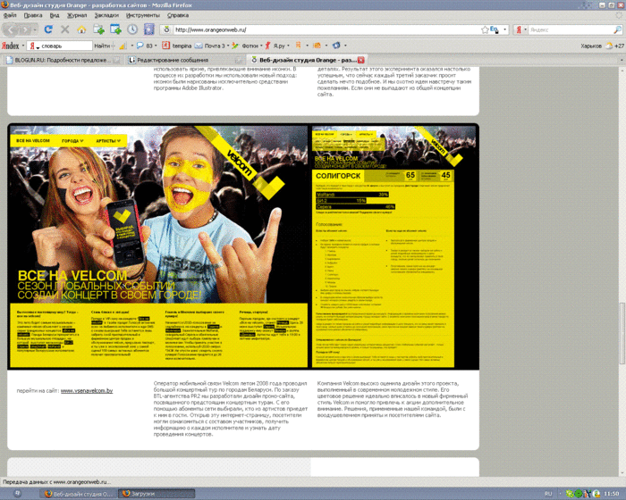Open the Журнал menu
The height and width of the screenshot is (500, 626).
pos(77,15)
